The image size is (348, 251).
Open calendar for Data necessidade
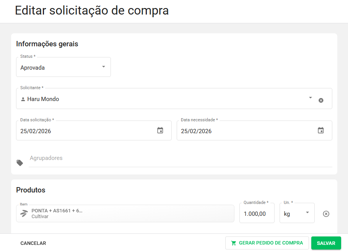[321, 130]
